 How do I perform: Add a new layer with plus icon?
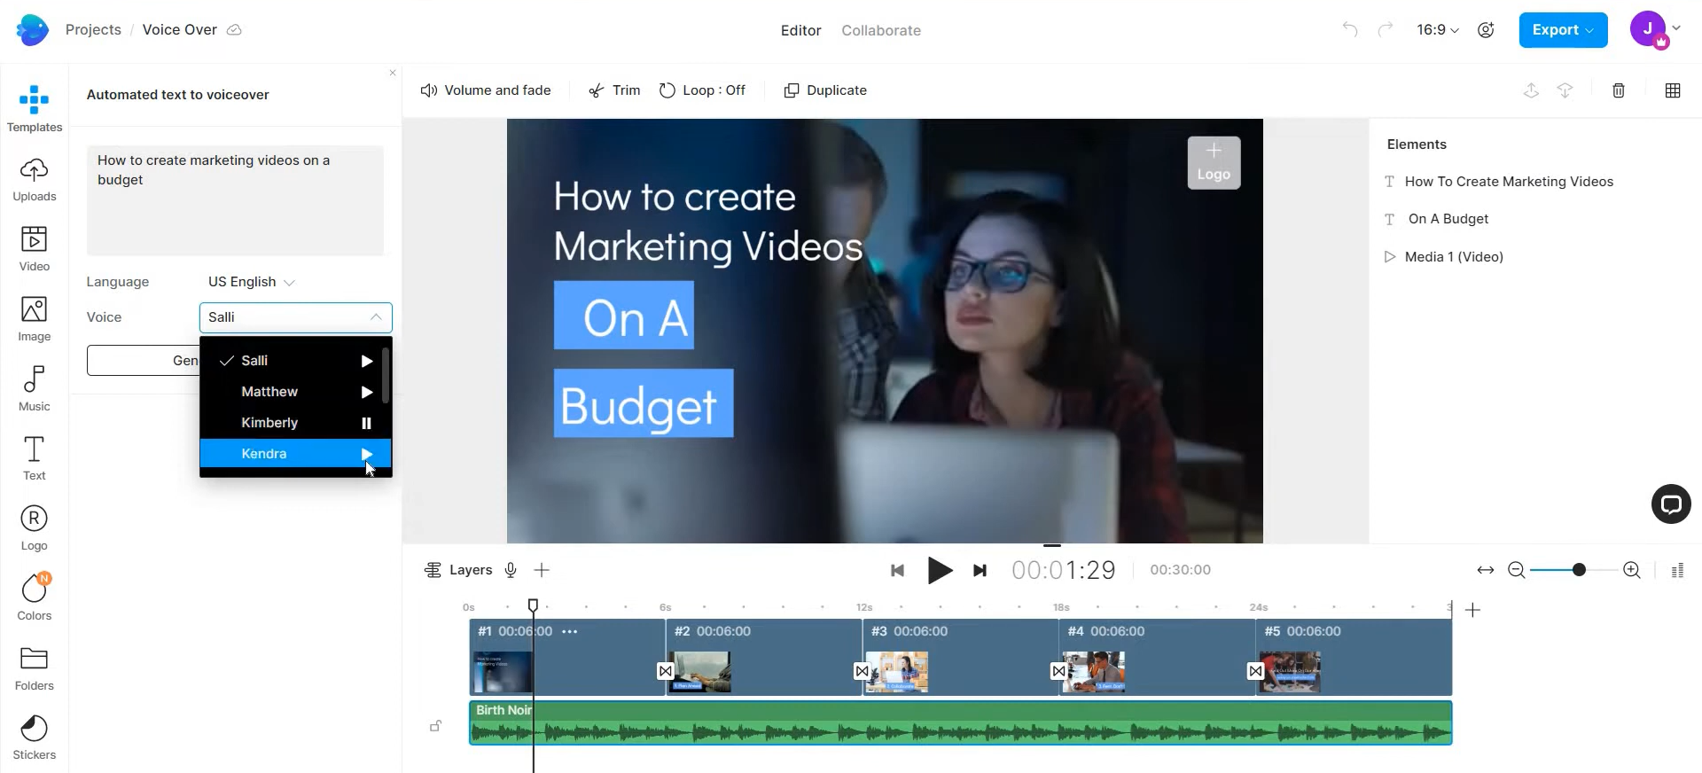click(x=543, y=570)
